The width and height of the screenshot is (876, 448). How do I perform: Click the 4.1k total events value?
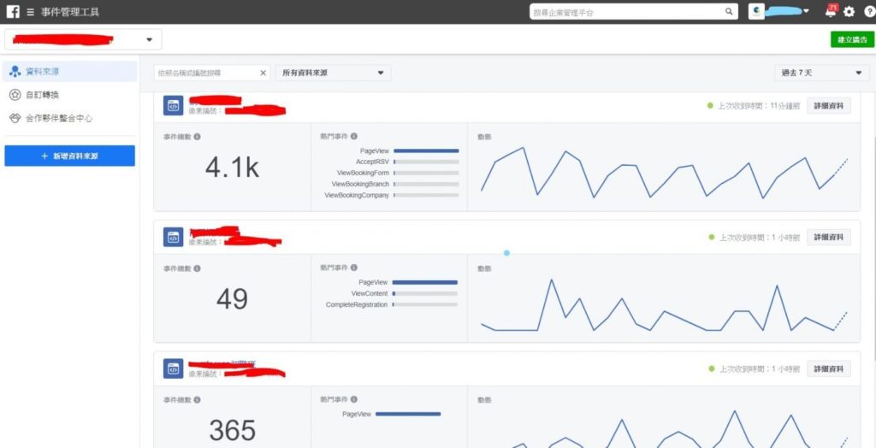tap(233, 167)
